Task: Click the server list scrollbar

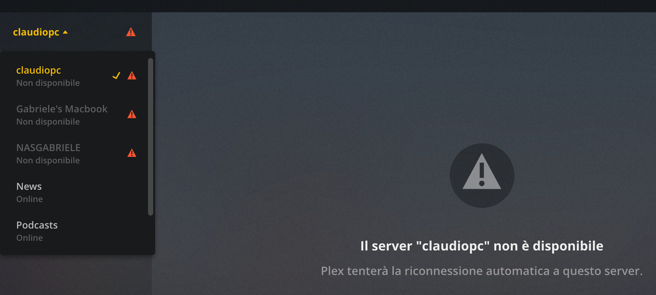Action: [x=151, y=137]
